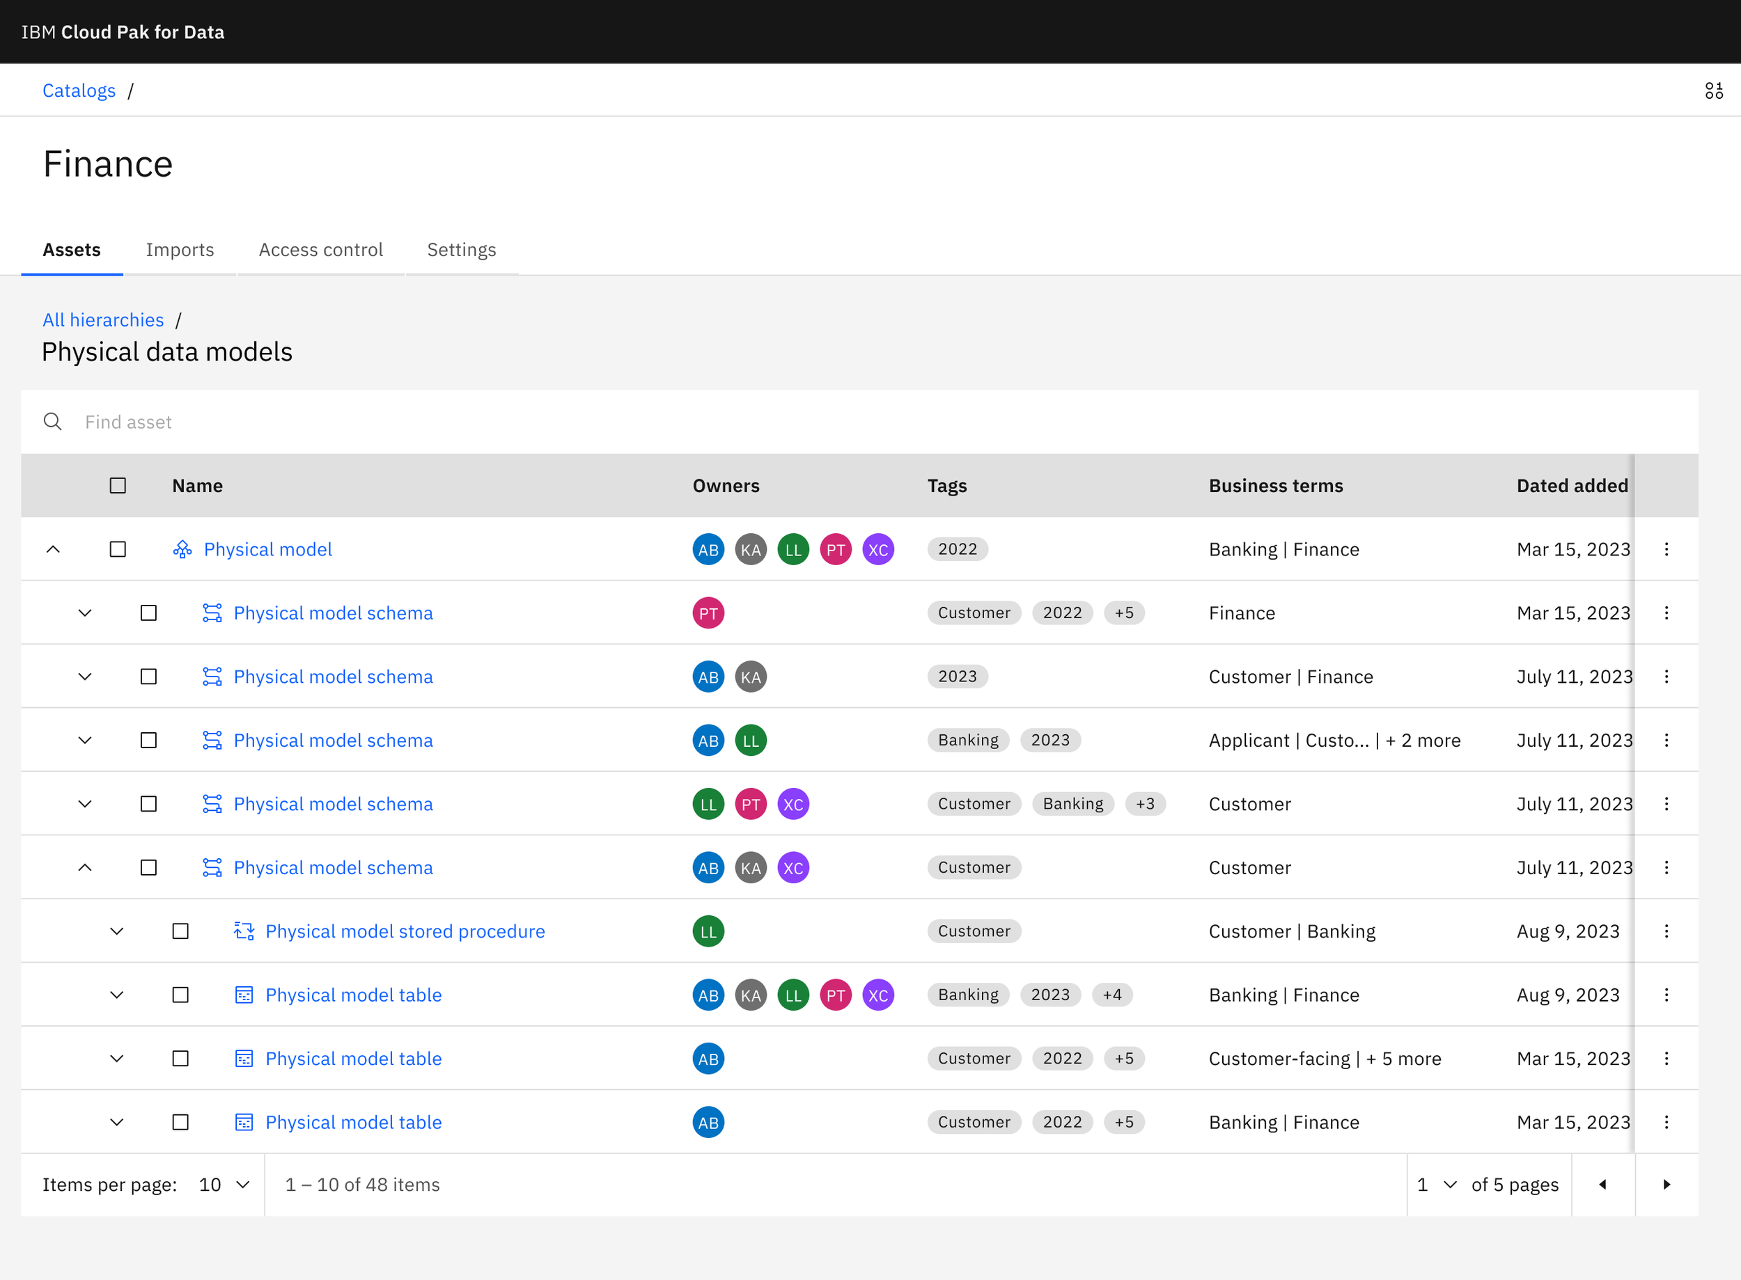Image resolution: width=1741 pixels, height=1280 pixels.
Task: Select the Physical model row checkbox
Action: point(118,549)
